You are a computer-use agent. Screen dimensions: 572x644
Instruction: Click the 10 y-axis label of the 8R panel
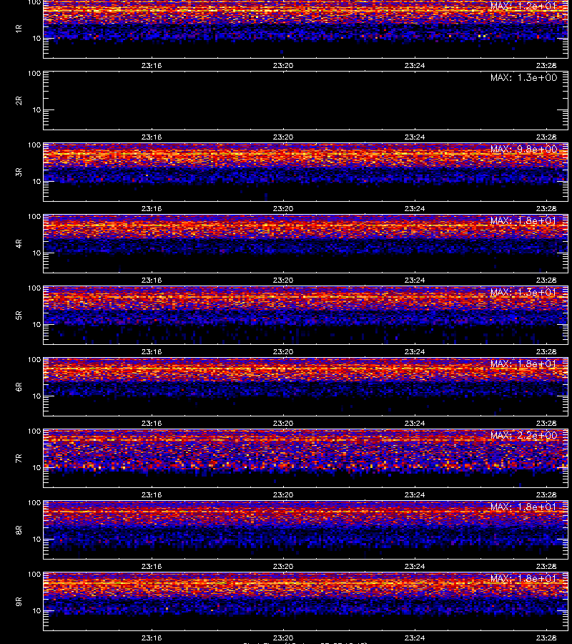36,540
